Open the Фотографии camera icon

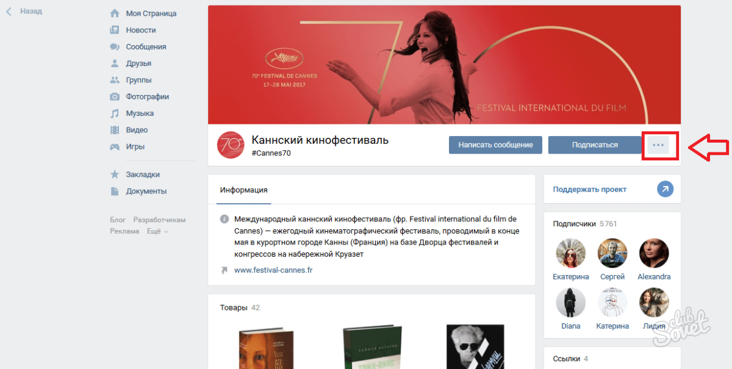coord(115,97)
